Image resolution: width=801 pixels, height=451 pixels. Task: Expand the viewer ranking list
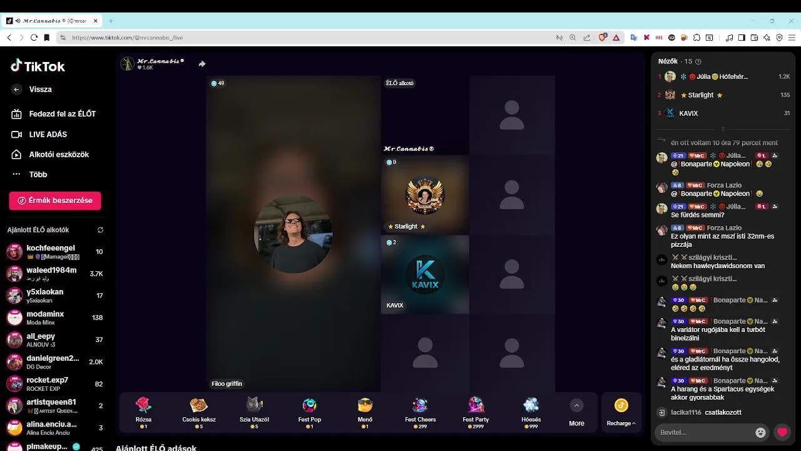click(x=723, y=129)
